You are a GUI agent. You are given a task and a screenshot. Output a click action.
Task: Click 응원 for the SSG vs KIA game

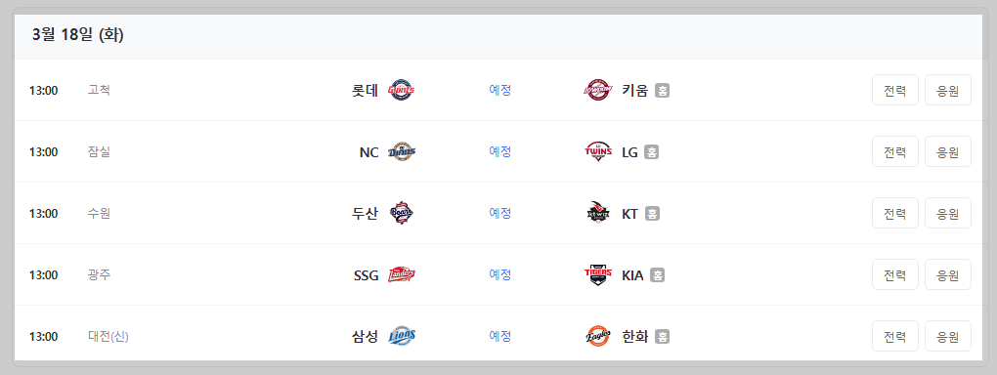[947, 275]
